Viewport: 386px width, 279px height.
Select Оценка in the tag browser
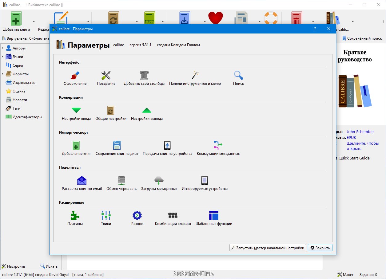click(x=19, y=91)
